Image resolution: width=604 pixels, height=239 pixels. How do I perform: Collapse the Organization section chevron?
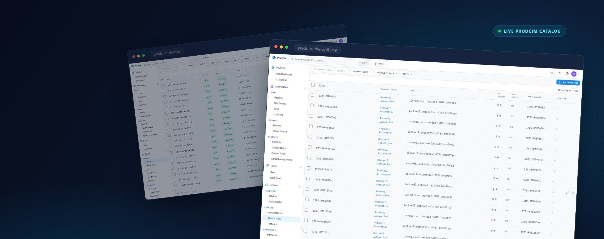point(305,88)
